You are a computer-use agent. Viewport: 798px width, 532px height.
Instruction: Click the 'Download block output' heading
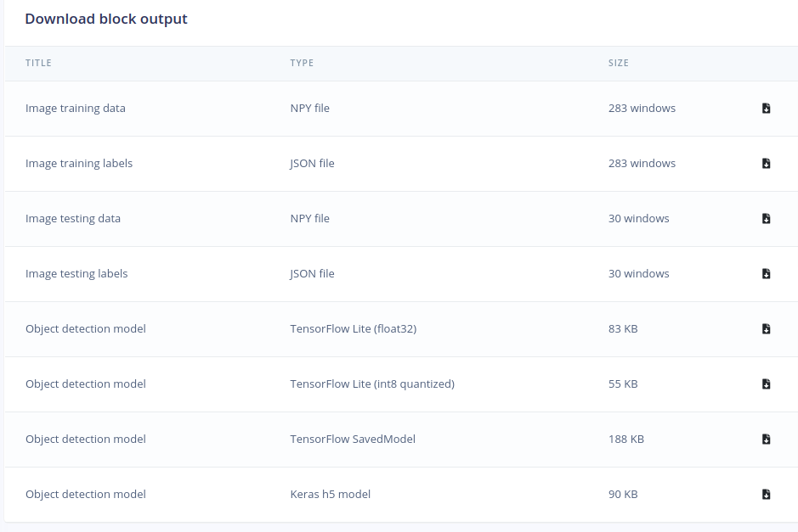106,19
